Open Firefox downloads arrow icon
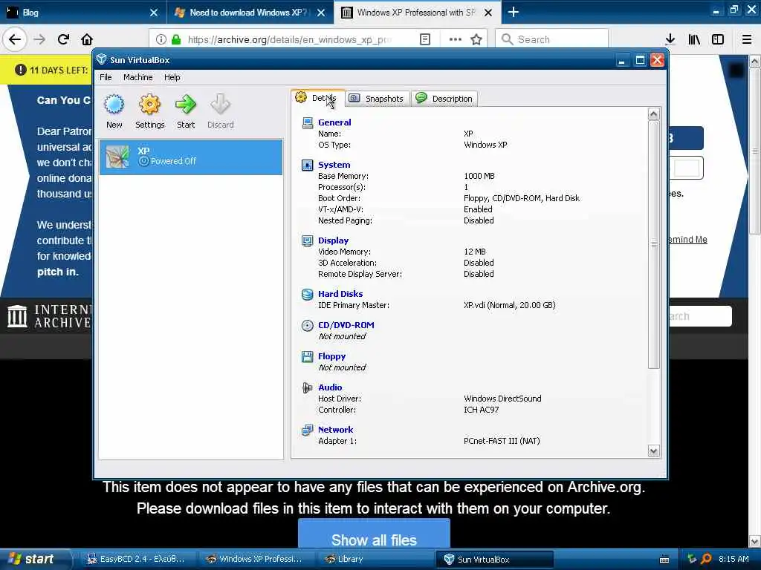Image resolution: width=761 pixels, height=570 pixels. [670, 39]
